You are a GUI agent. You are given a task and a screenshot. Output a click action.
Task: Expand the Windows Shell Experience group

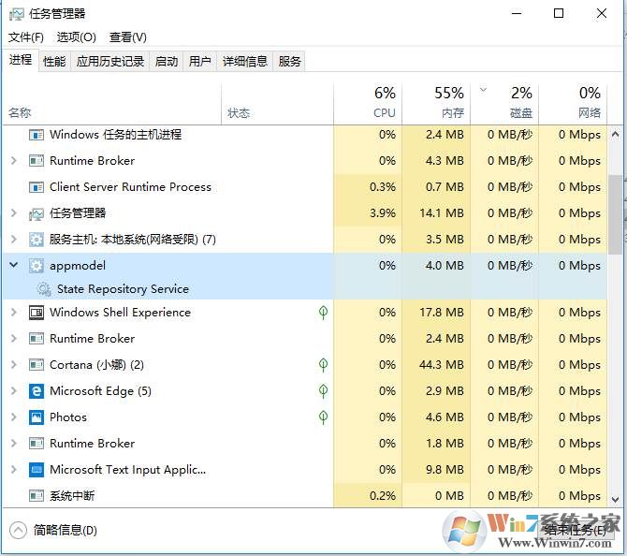click(x=14, y=312)
